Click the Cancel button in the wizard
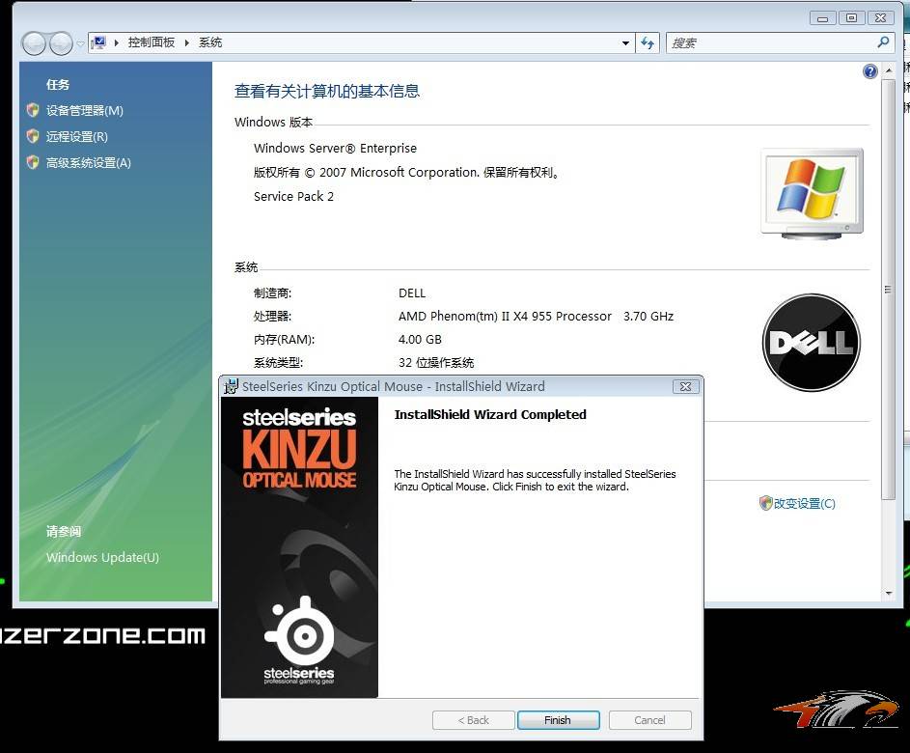Viewport: 910px width, 753px height. [649, 720]
